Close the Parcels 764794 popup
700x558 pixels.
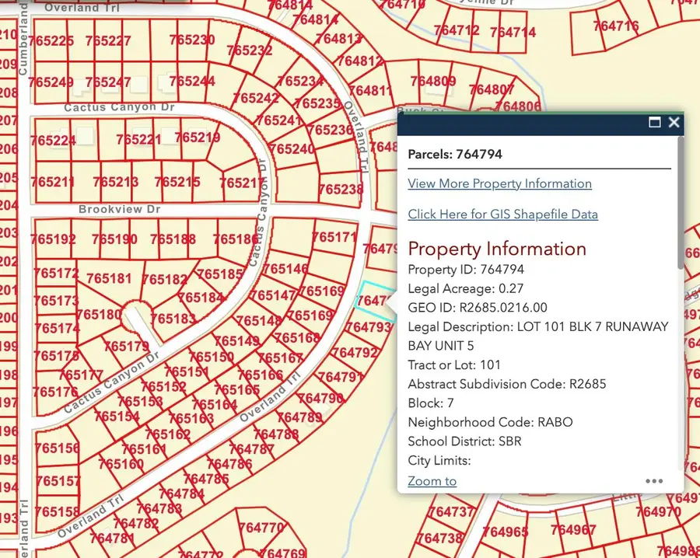click(674, 123)
